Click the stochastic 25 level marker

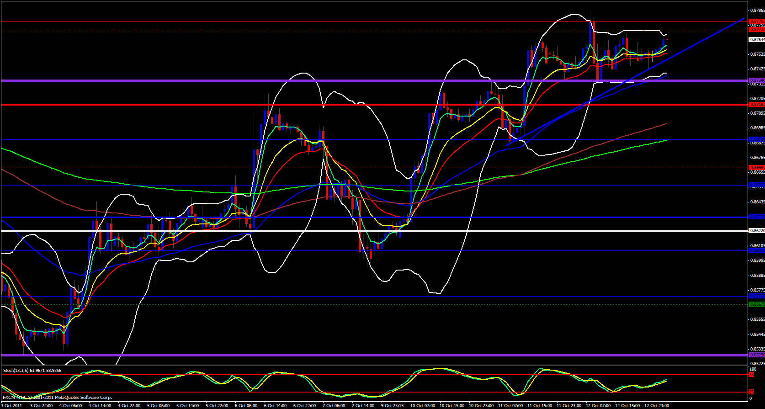751,392
